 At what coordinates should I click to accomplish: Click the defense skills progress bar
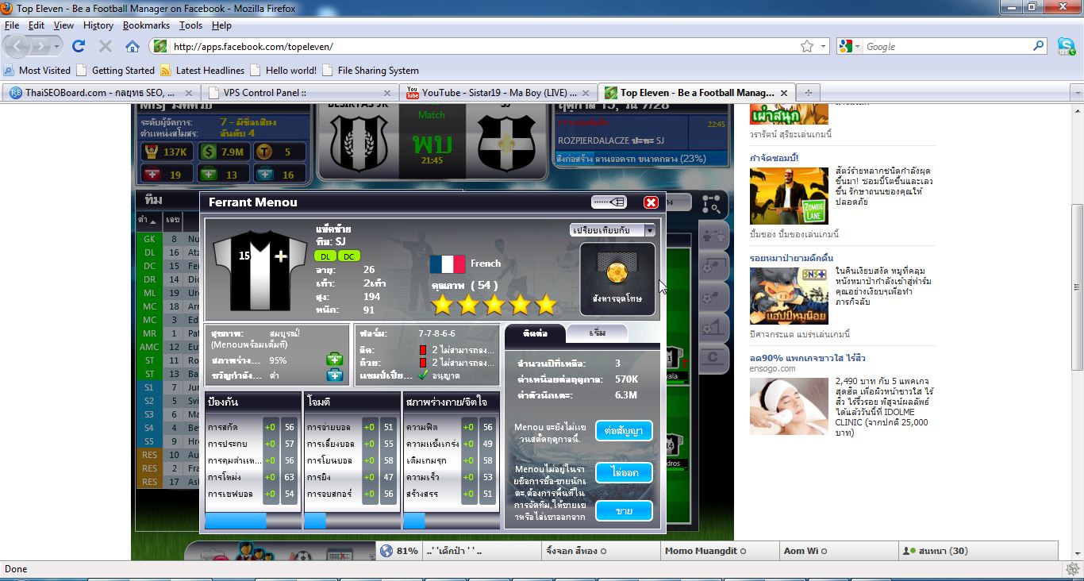pyautogui.click(x=253, y=521)
